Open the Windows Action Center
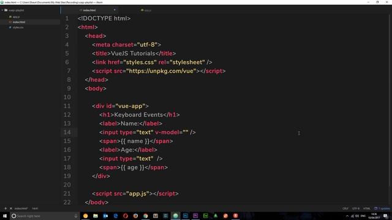392x220 pixels. click(x=386, y=216)
